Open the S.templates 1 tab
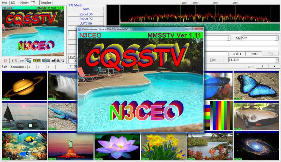 (19, 67)
